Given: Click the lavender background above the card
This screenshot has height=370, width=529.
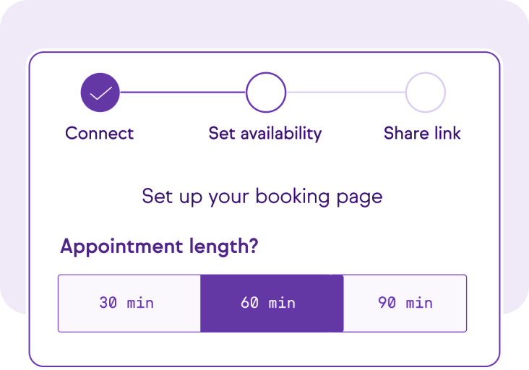Looking at the screenshot, I should [264, 24].
